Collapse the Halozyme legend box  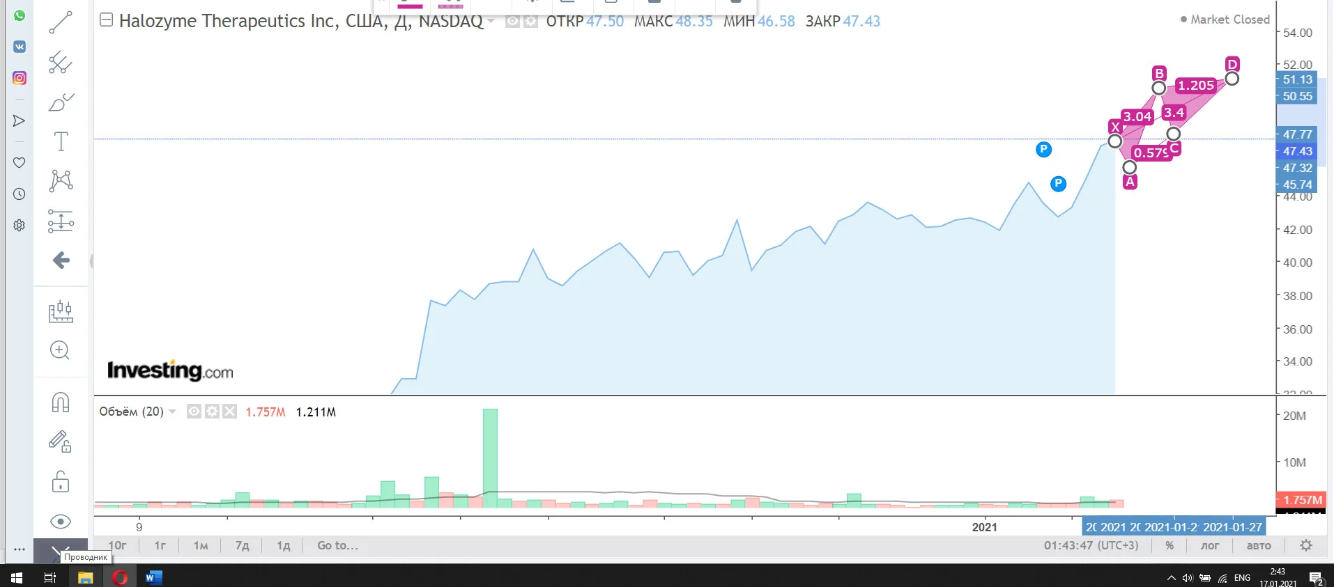pos(106,20)
